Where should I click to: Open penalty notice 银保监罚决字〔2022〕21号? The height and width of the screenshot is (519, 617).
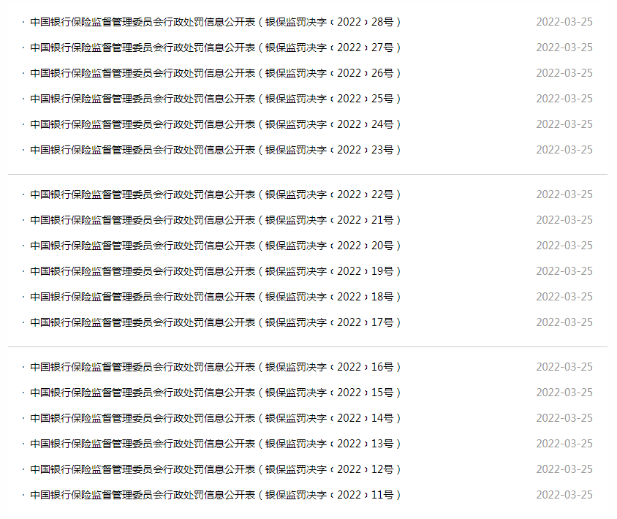tap(215, 220)
